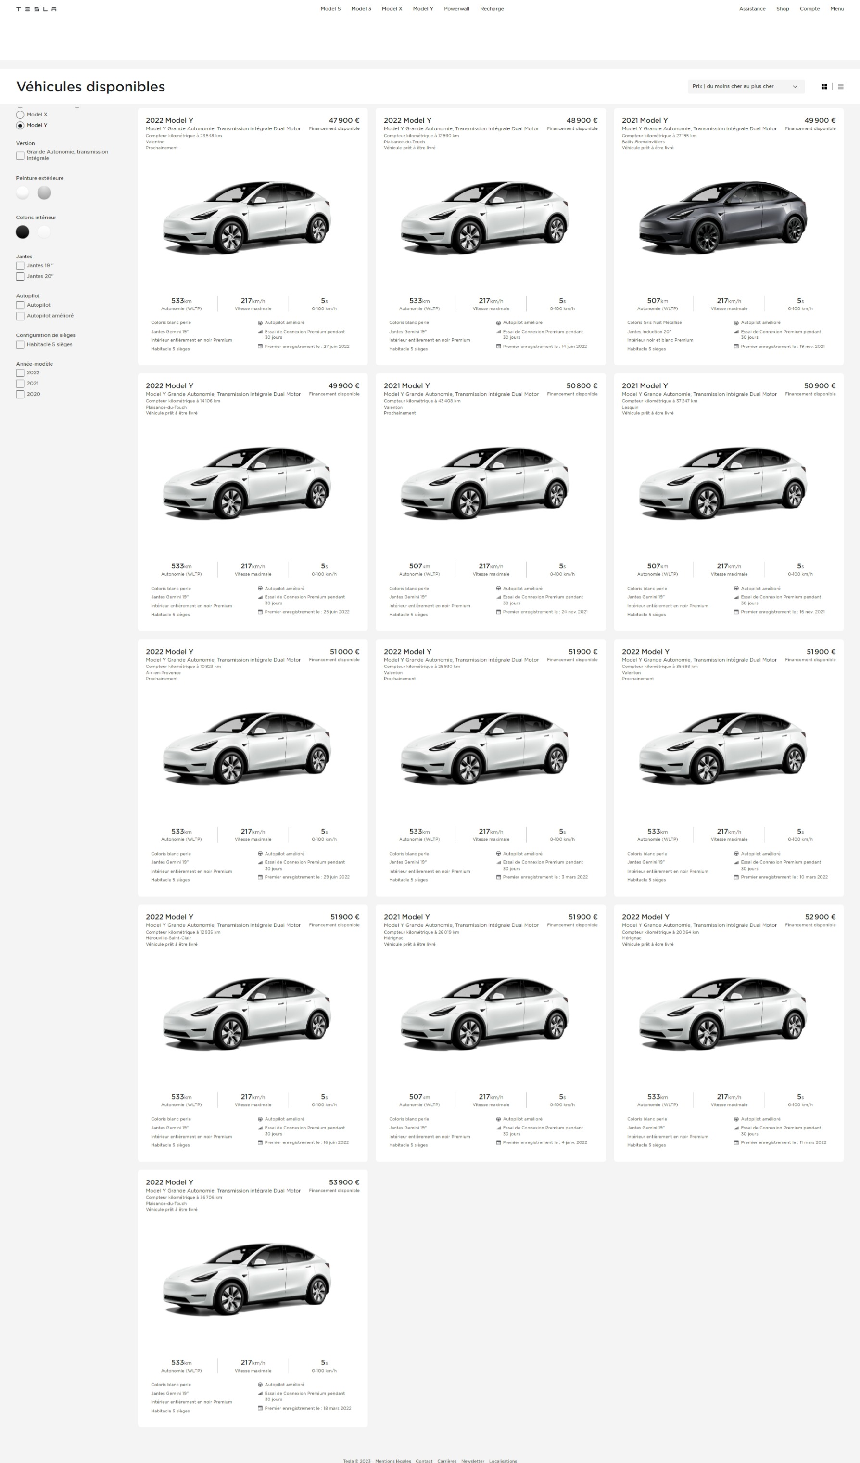860x1463 pixels.
Task: Open Localisations footer link
Action: (x=503, y=1461)
